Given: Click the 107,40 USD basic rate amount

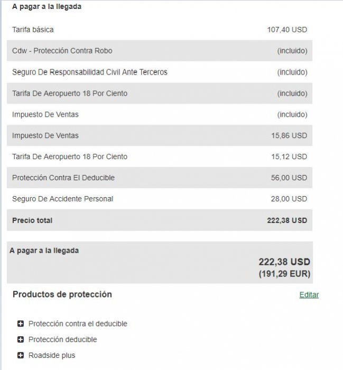Looking at the screenshot, I should tap(287, 30).
